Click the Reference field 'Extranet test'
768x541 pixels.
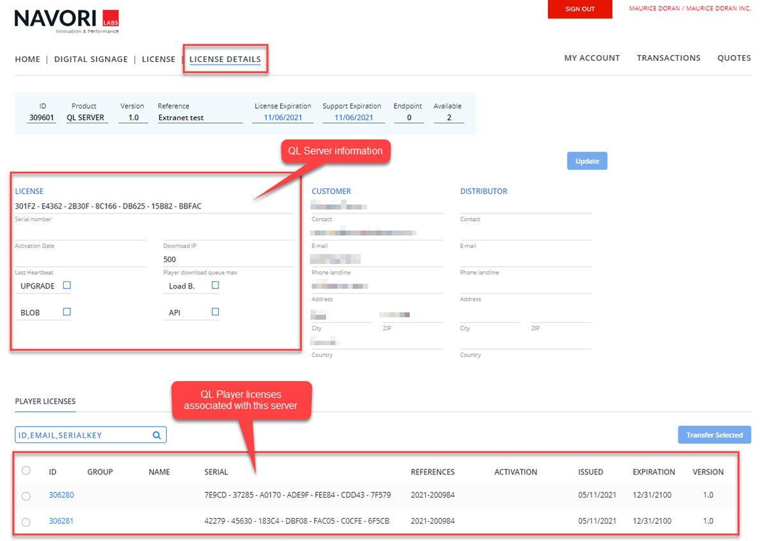(x=200, y=118)
